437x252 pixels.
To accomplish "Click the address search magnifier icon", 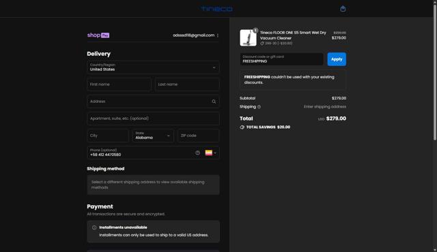I will (214, 101).
